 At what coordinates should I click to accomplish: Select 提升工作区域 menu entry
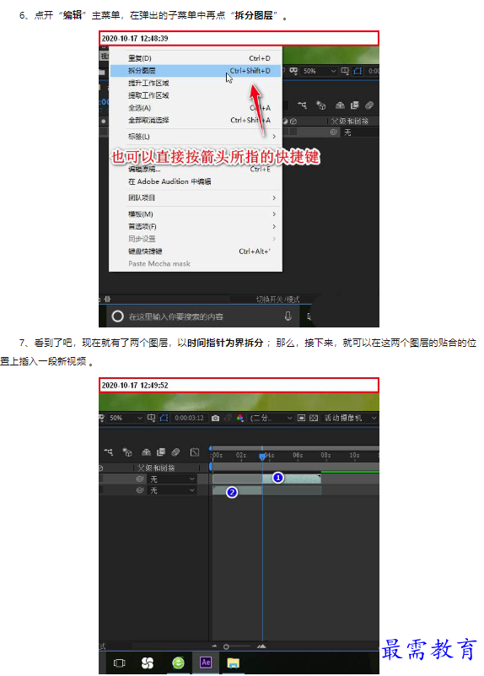click(x=196, y=83)
